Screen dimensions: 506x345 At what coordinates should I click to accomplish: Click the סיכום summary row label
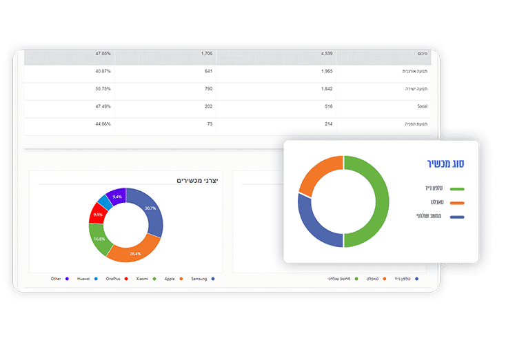coord(423,54)
